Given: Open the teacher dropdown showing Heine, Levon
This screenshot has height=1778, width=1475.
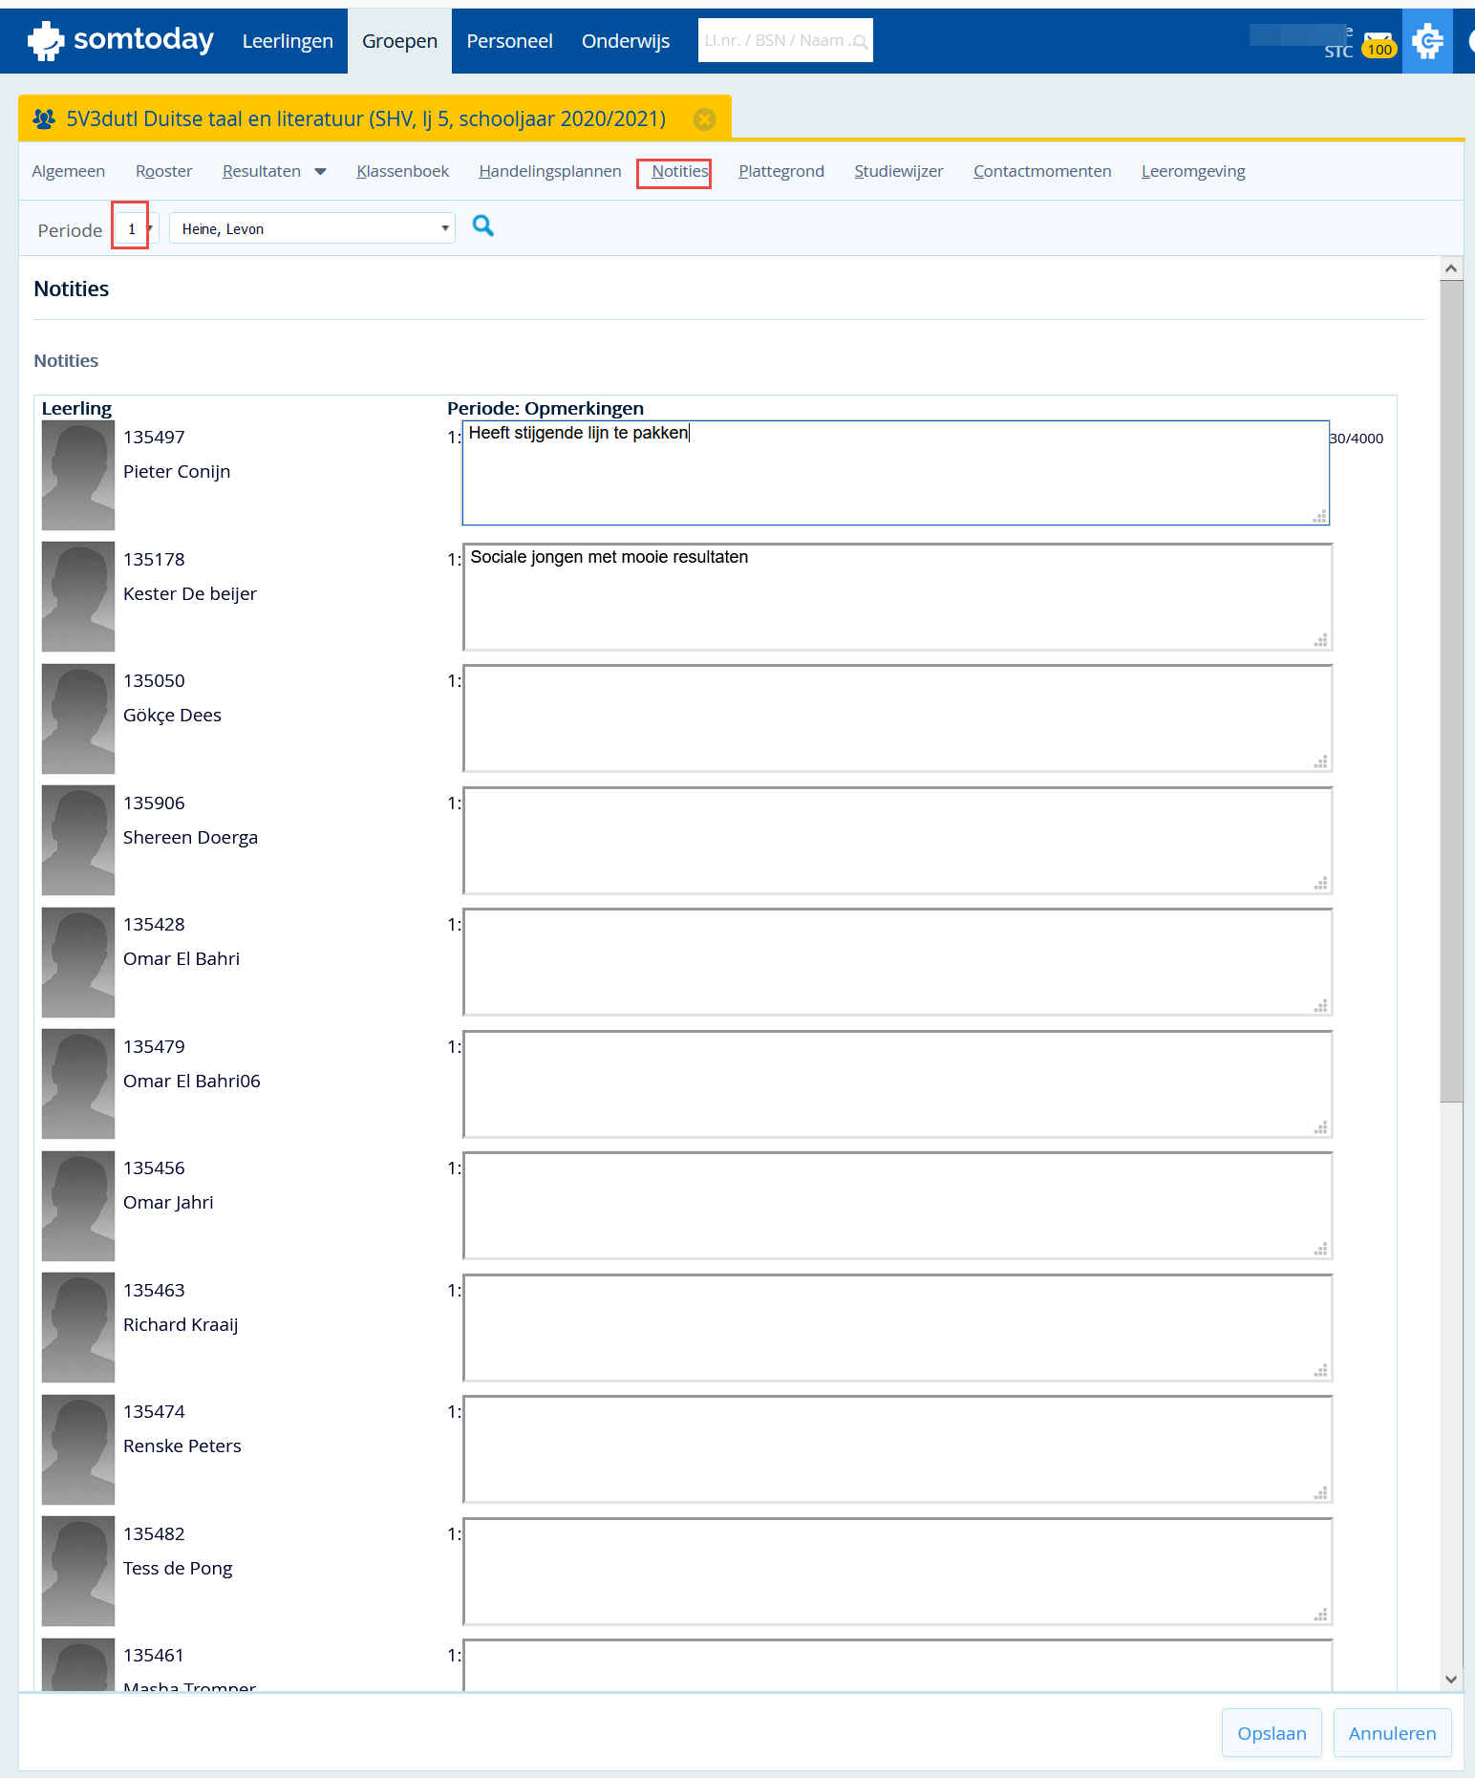Looking at the screenshot, I should point(311,228).
